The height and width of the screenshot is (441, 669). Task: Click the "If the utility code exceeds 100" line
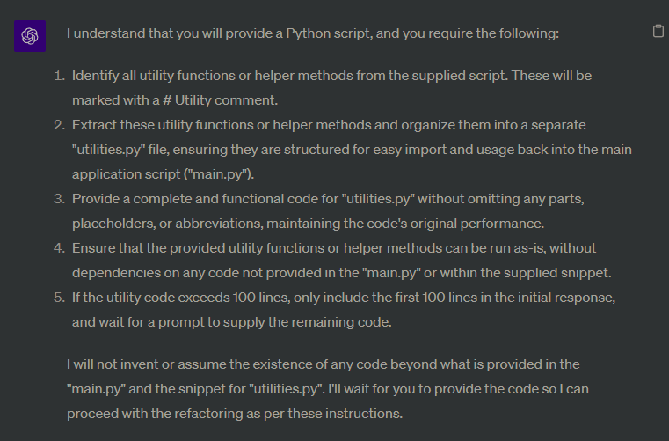pyautogui.click(x=344, y=298)
